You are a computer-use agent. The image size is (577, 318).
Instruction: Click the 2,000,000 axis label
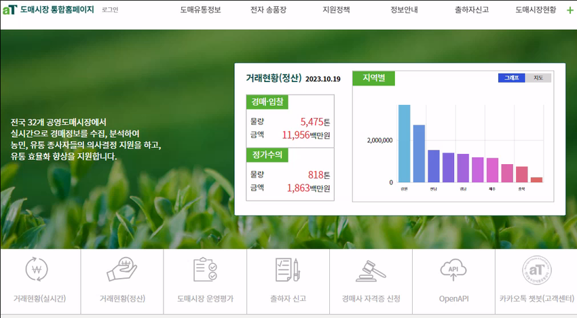click(x=379, y=140)
